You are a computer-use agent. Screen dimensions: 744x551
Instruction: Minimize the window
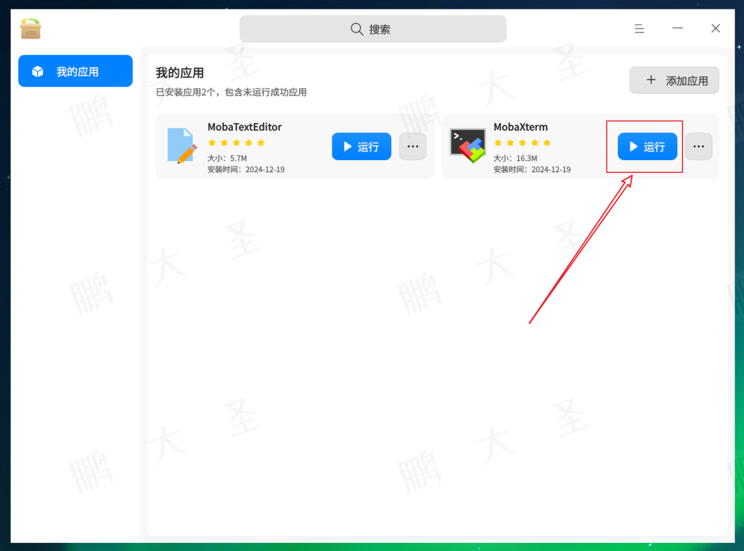point(678,28)
